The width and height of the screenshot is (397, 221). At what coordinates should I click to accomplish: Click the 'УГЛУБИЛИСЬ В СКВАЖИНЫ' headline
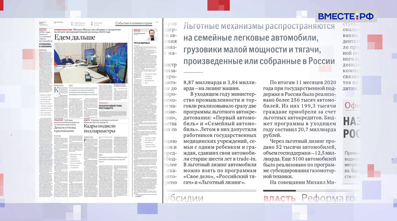tap(45, 45)
